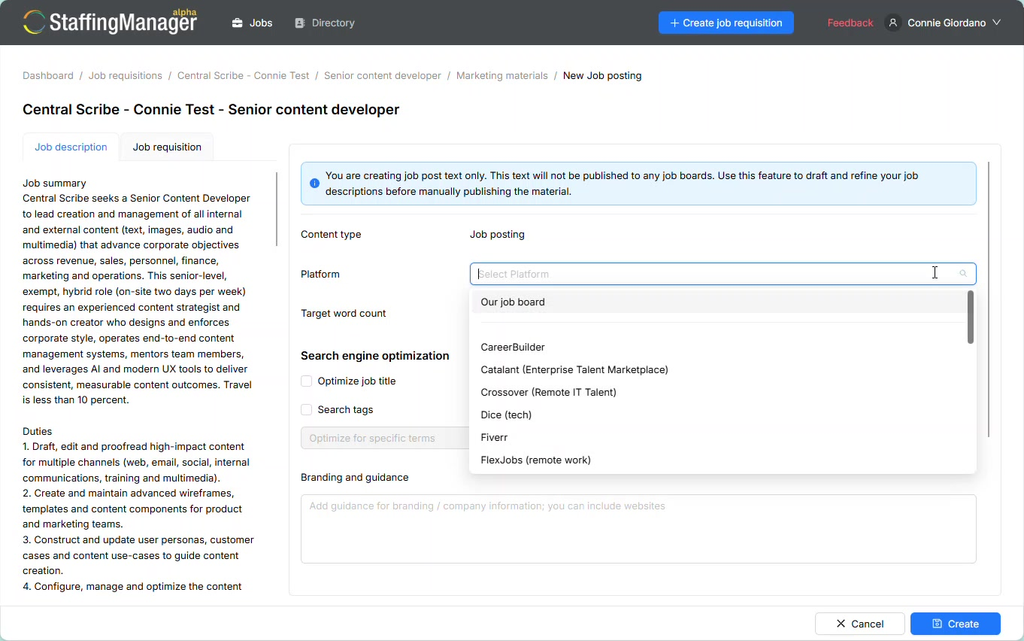Click the form panel's vertical scrollbar
1024x641 pixels.
[x=989, y=299]
